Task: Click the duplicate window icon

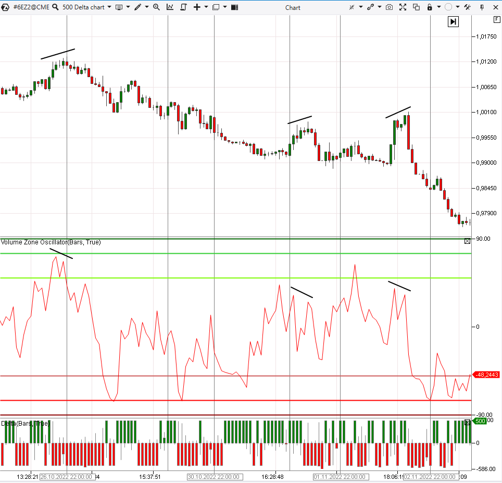Action: pyautogui.click(x=416, y=7)
